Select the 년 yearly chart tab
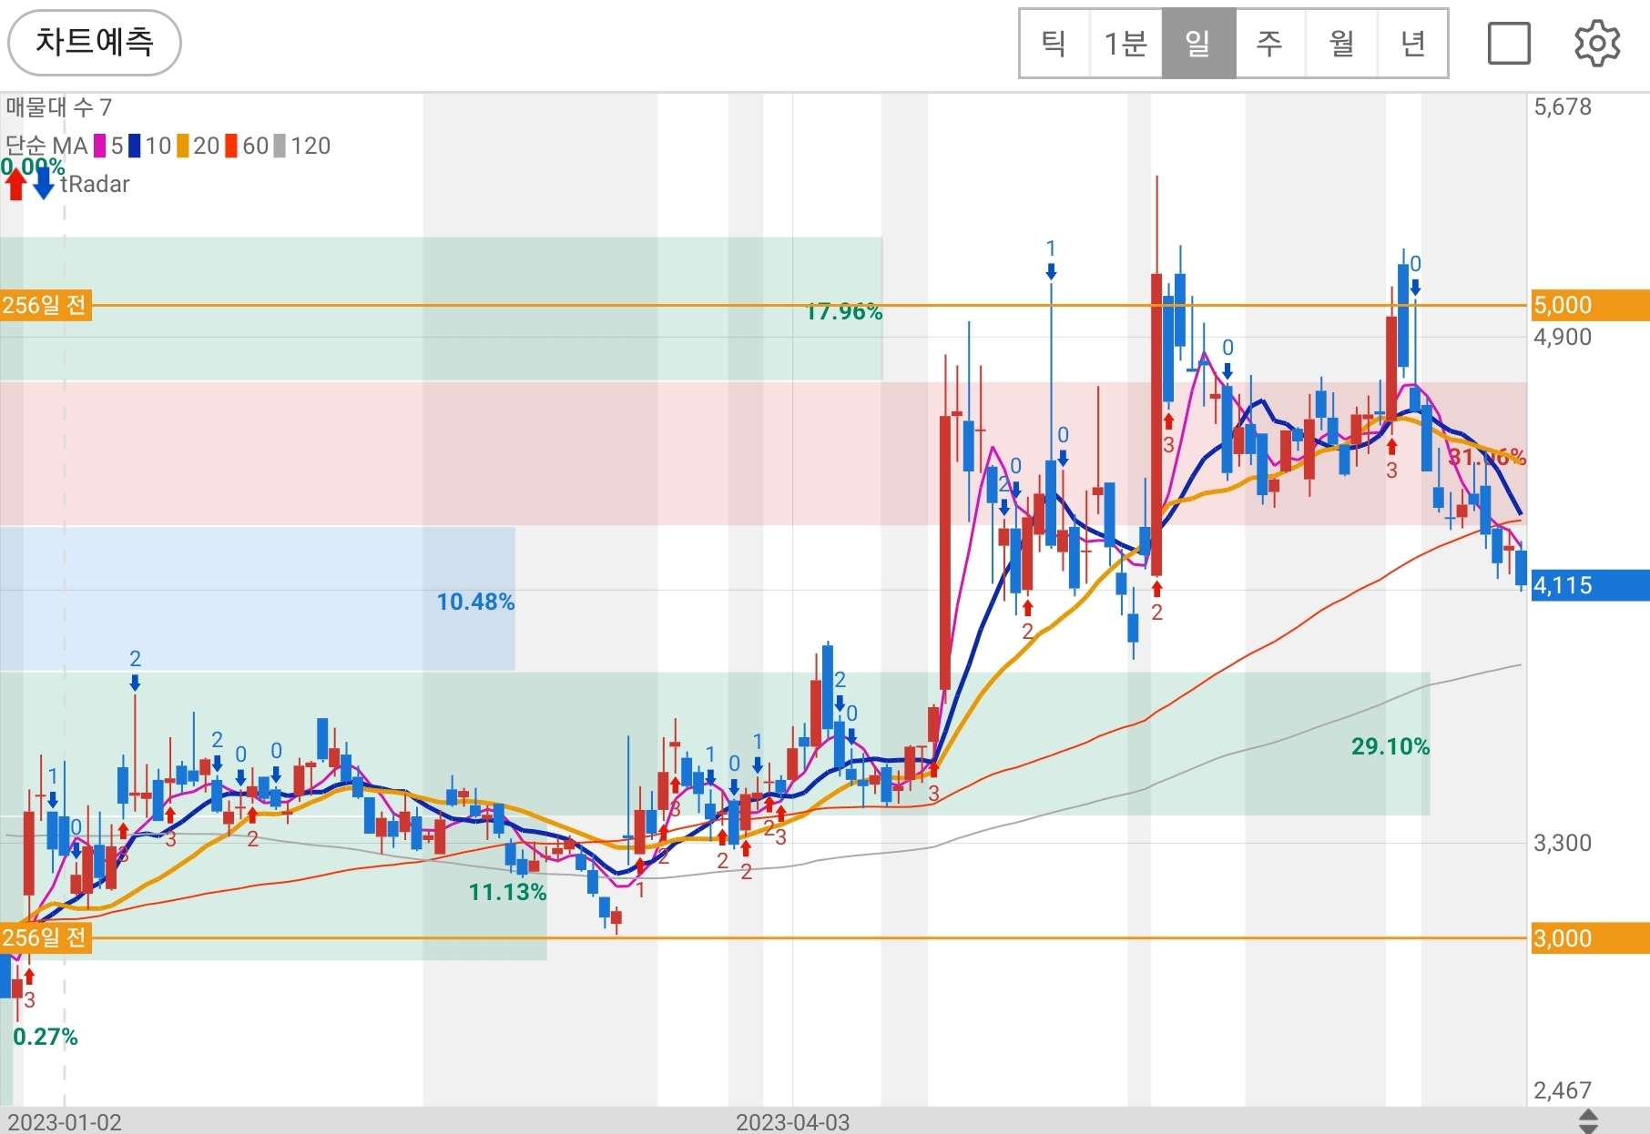Viewport: 1650px width, 1134px height. pos(1412,44)
